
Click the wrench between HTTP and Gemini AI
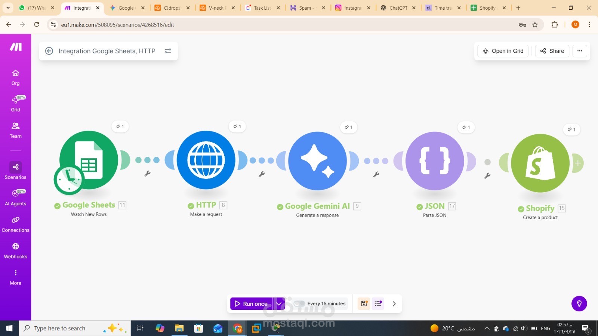[x=262, y=174]
